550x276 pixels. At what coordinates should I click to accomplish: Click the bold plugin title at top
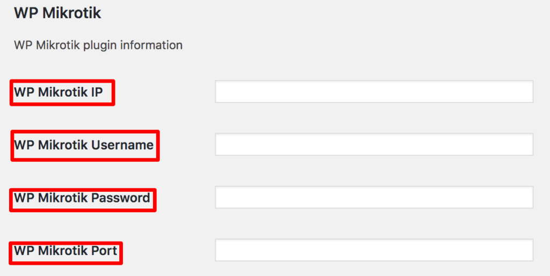pos(57,13)
